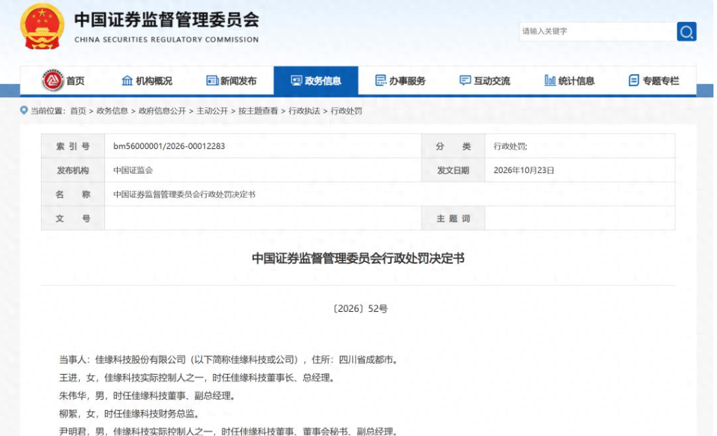Click 政务信息 in the breadcrumb trail

point(112,111)
